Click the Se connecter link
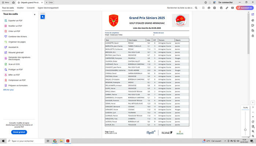This screenshot has width=256, height=146. click(x=226, y=3)
